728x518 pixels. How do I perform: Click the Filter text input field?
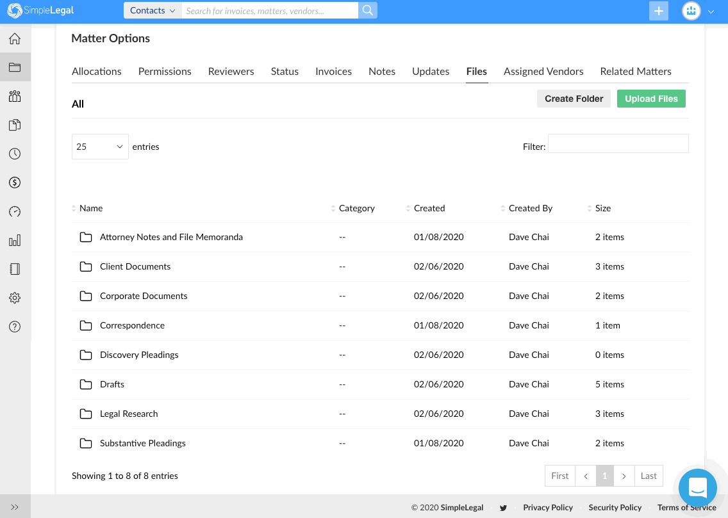618,143
